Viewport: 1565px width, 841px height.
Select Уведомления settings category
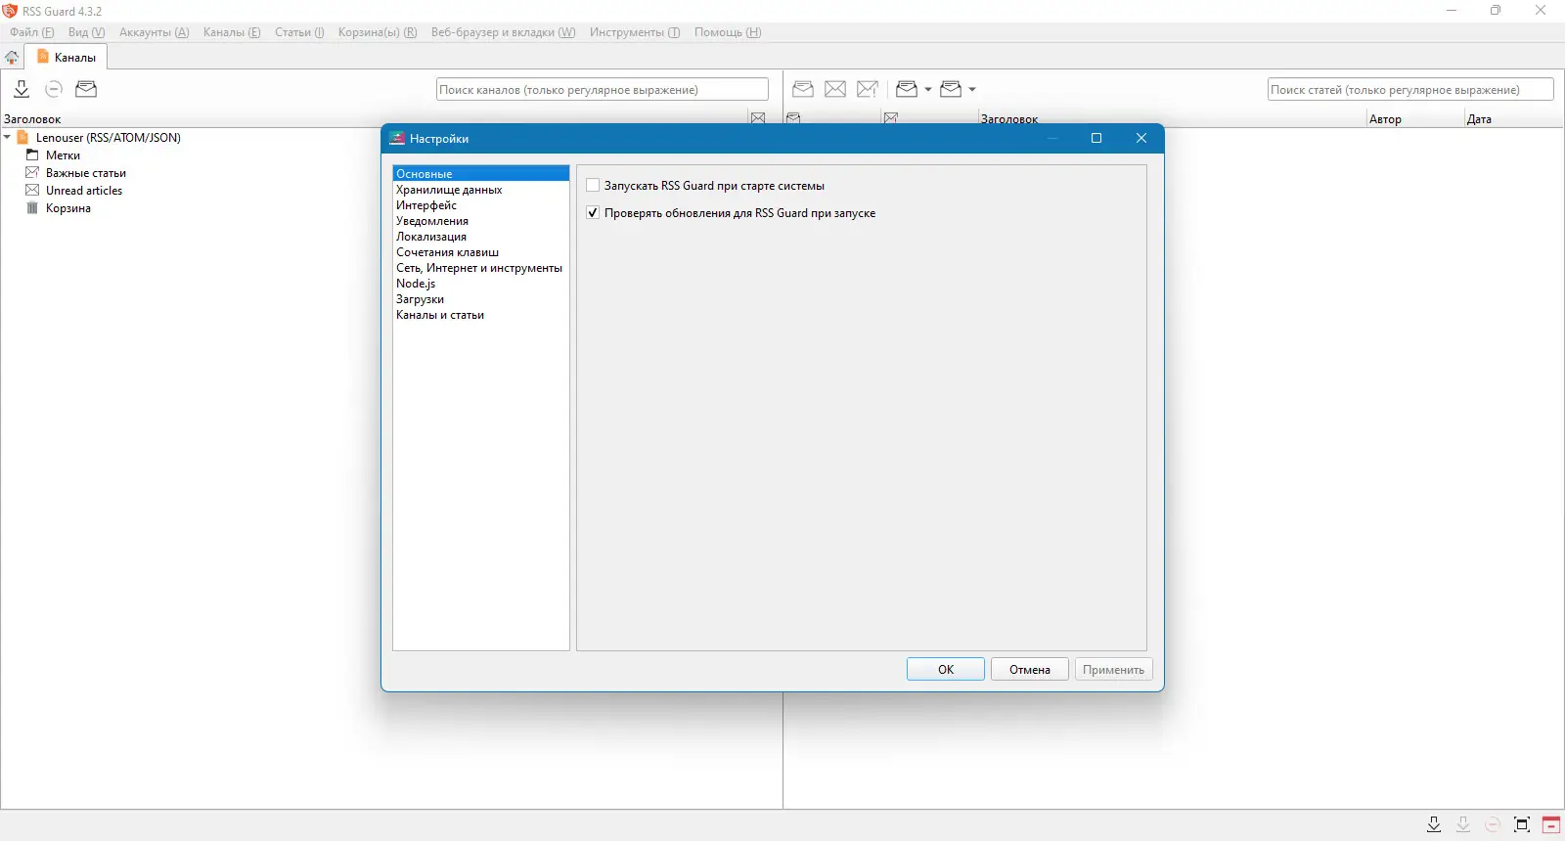[x=480, y=221]
